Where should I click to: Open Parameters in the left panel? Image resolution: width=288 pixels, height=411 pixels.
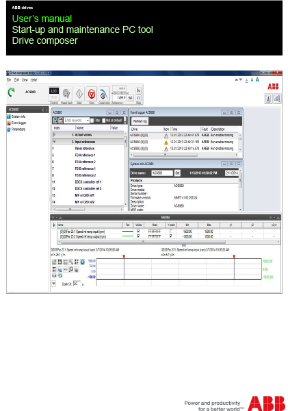[x=16, y=129]
